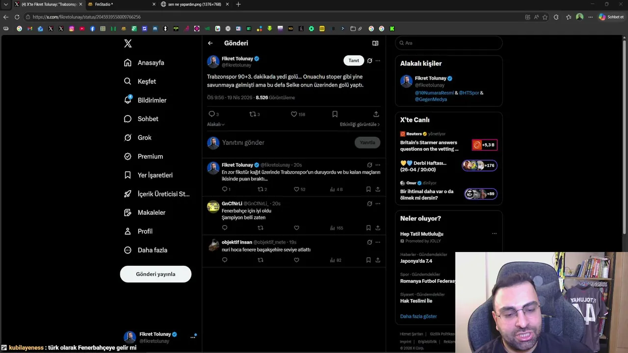Open Anasayfa in the sidebar
Viewport: 628px width, 353px height.
145,63
